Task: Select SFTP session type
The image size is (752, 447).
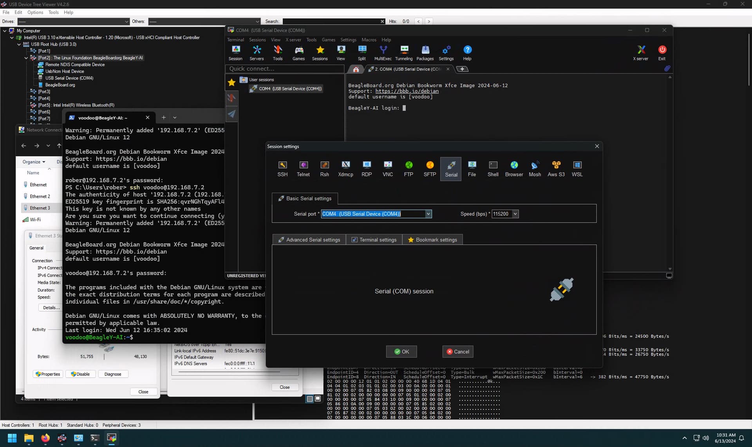Action: pos(430,169)
